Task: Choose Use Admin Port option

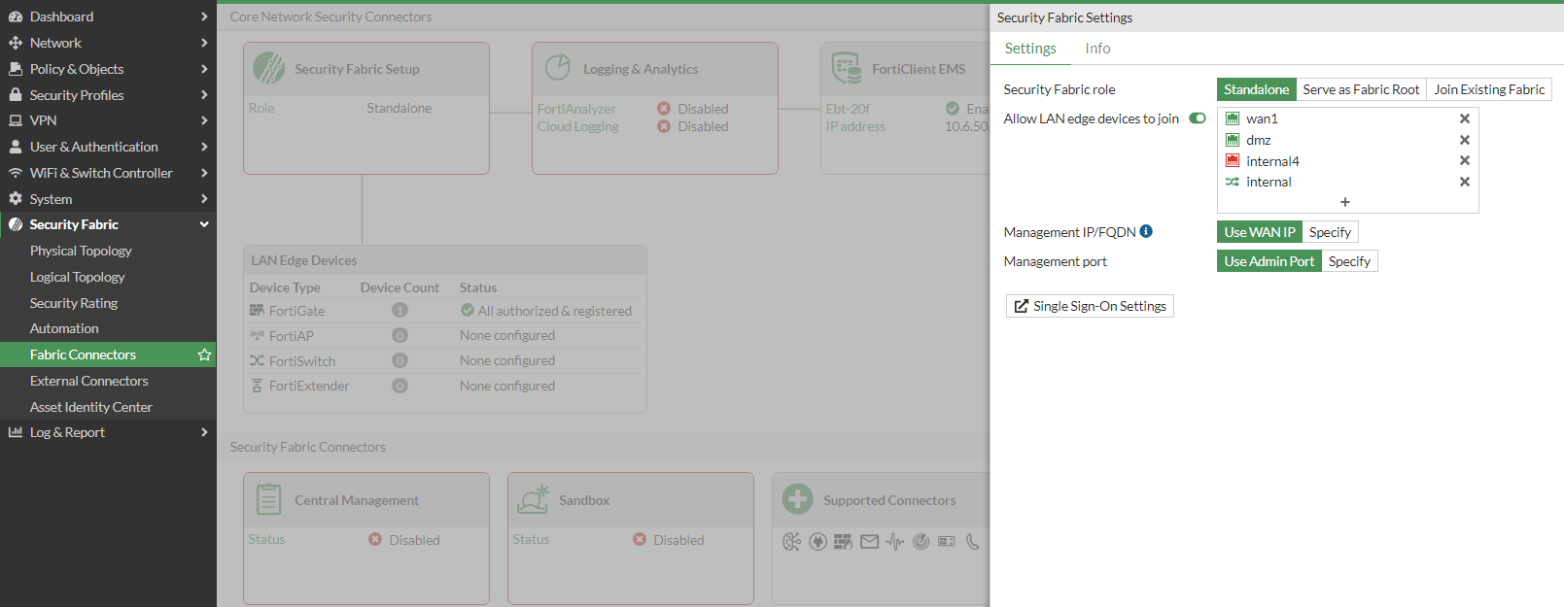Action: coord(1269,261)
